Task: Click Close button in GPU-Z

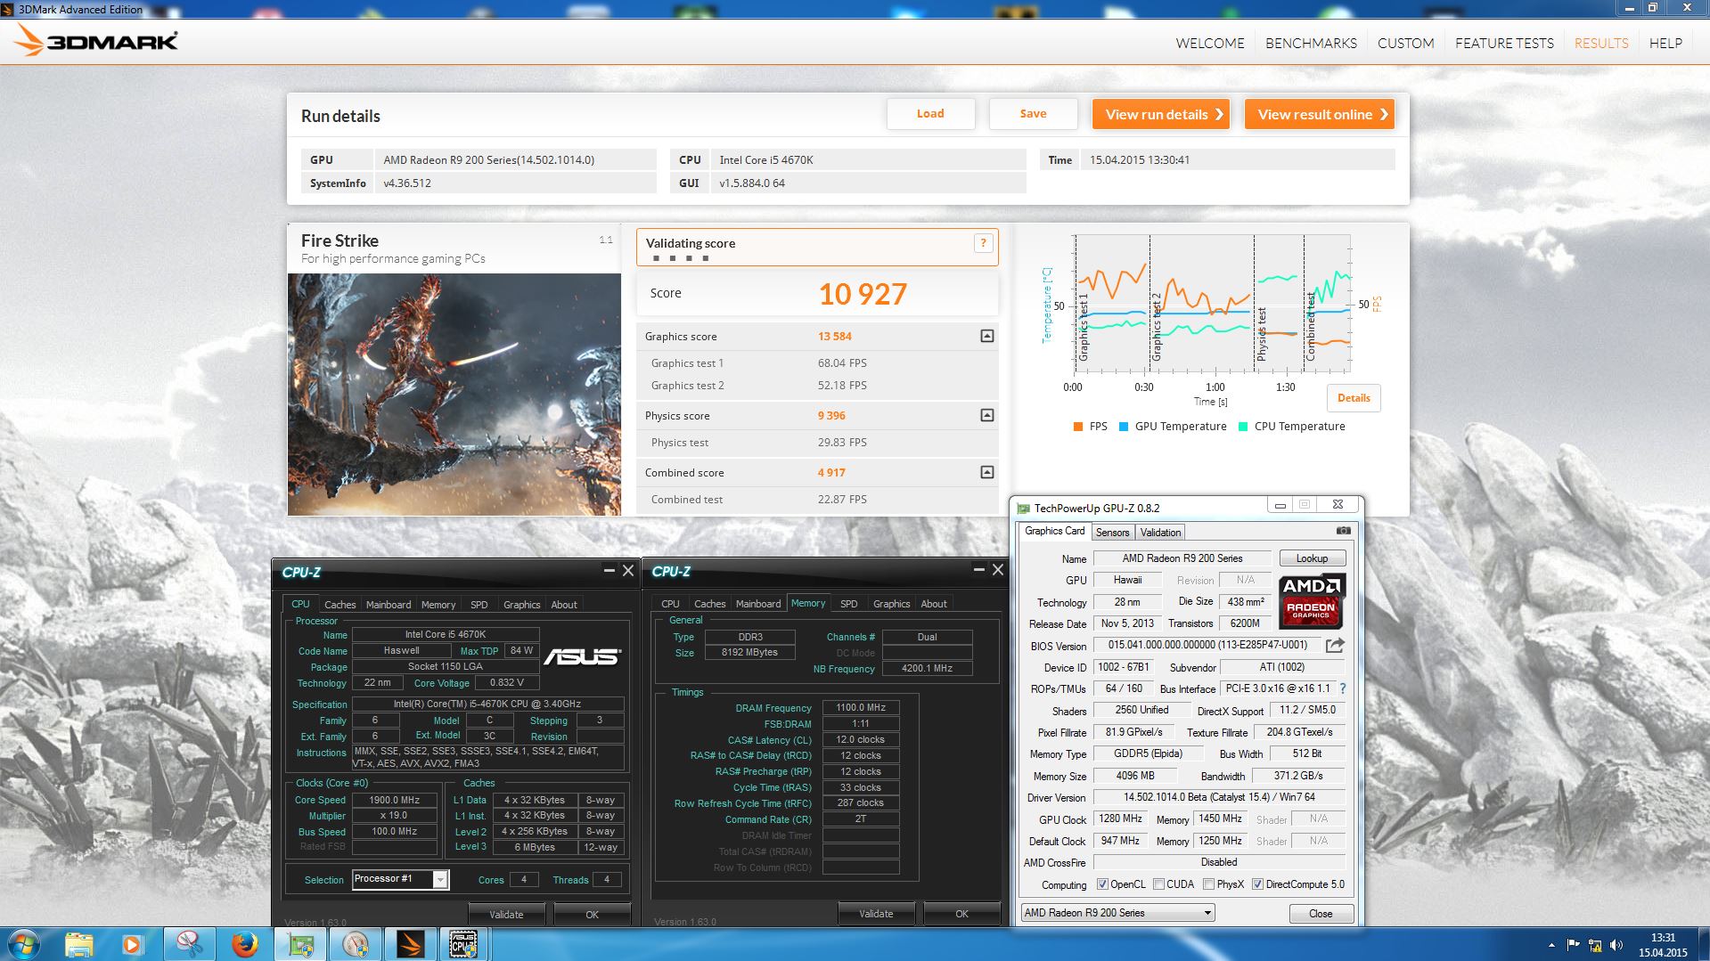Action: [x=1321, y=914]
